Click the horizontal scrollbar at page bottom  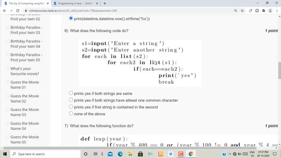[130, 148]
